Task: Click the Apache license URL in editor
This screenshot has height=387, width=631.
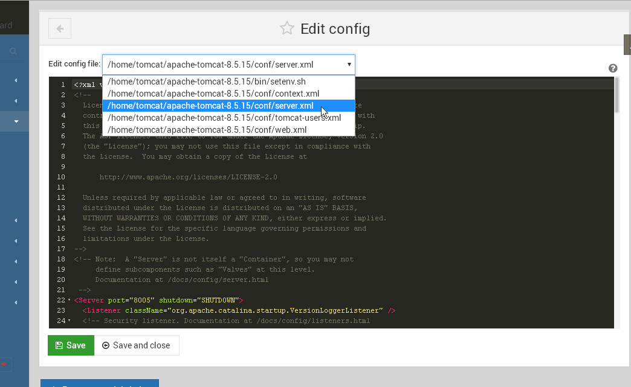Action: 188,177
